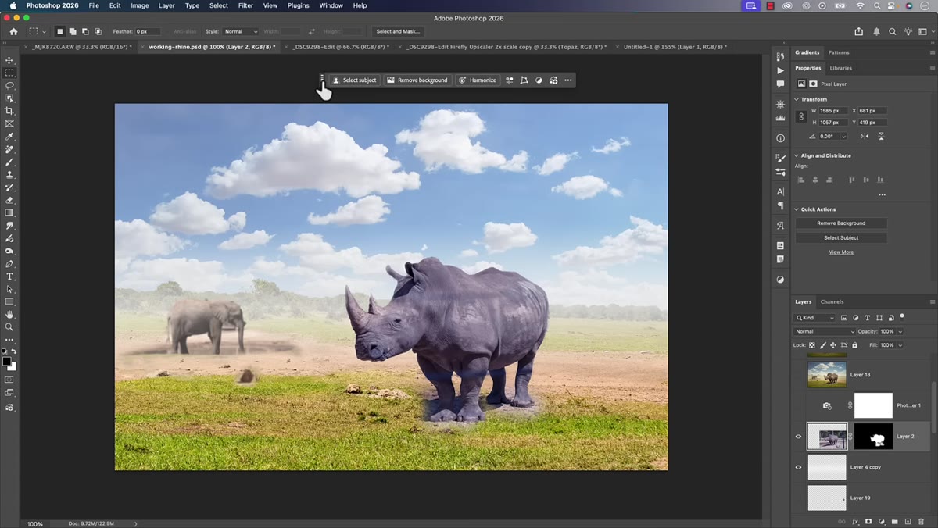Open the Fill dropdown arrow
The width and height of the screenshot is (938, 528).
[900, 345]
